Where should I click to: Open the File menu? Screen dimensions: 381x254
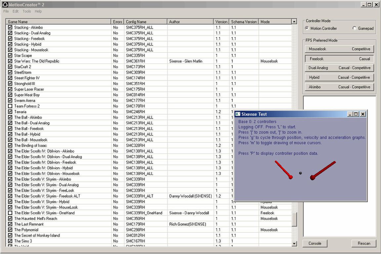(x=6, y=11)
